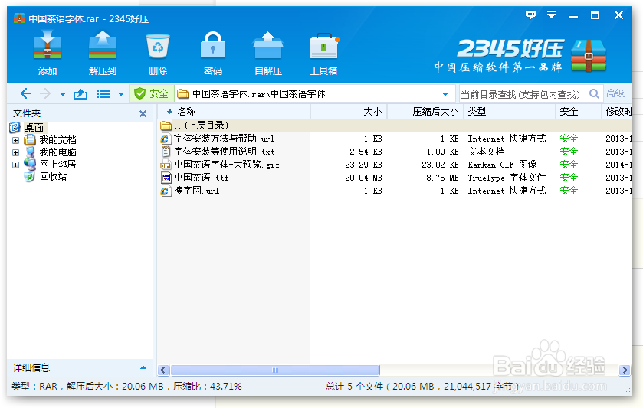The image size is (643, 408).
Task: Sort by the 压缩后大小 column header
Action: (x=425, y=112)
